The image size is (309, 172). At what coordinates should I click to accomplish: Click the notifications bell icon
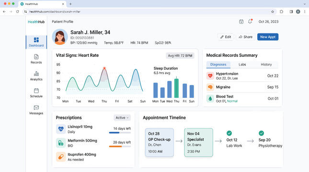(250, 21)
